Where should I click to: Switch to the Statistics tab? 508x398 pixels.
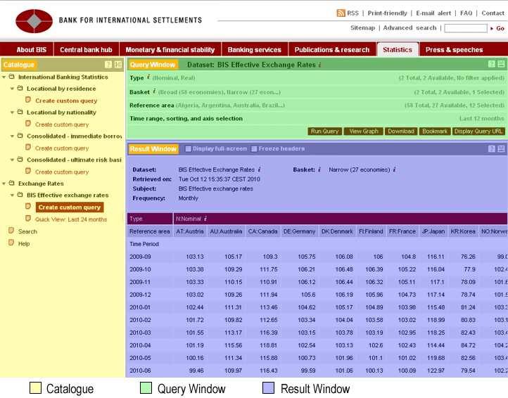(398, 49)
